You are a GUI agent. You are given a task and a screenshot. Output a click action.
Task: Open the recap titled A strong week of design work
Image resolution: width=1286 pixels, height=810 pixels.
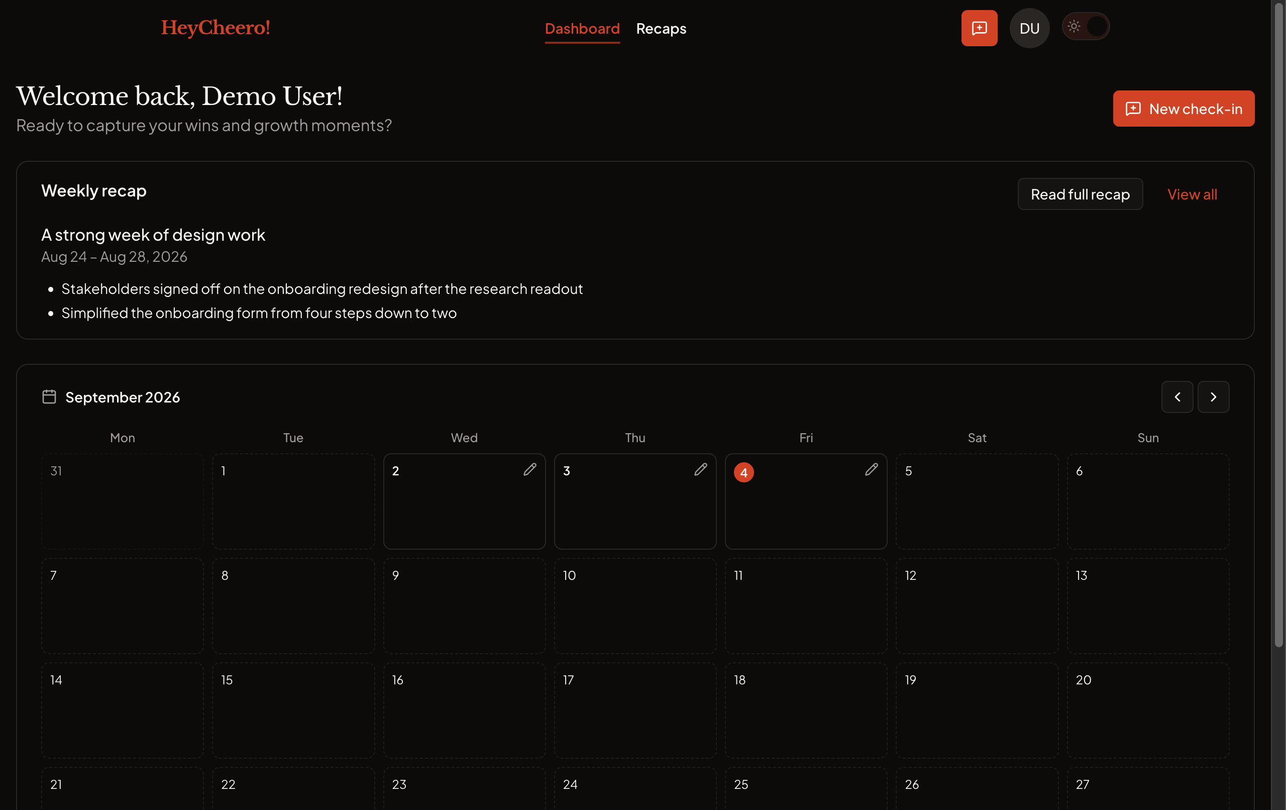(x=153, y=235)
